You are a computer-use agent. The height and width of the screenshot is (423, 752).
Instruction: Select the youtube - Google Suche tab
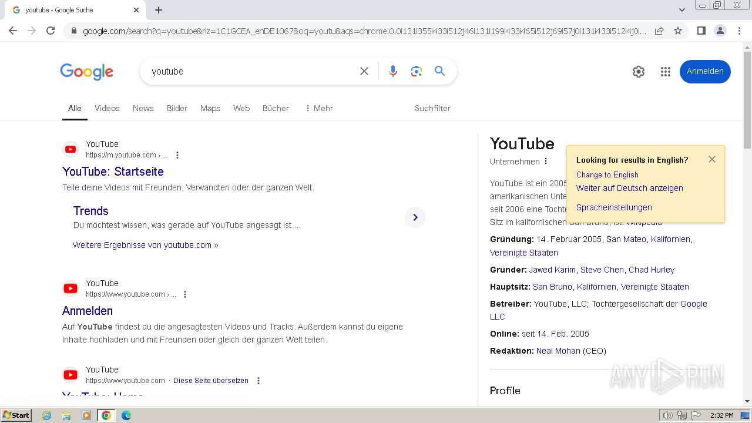[x=75, y=10]
